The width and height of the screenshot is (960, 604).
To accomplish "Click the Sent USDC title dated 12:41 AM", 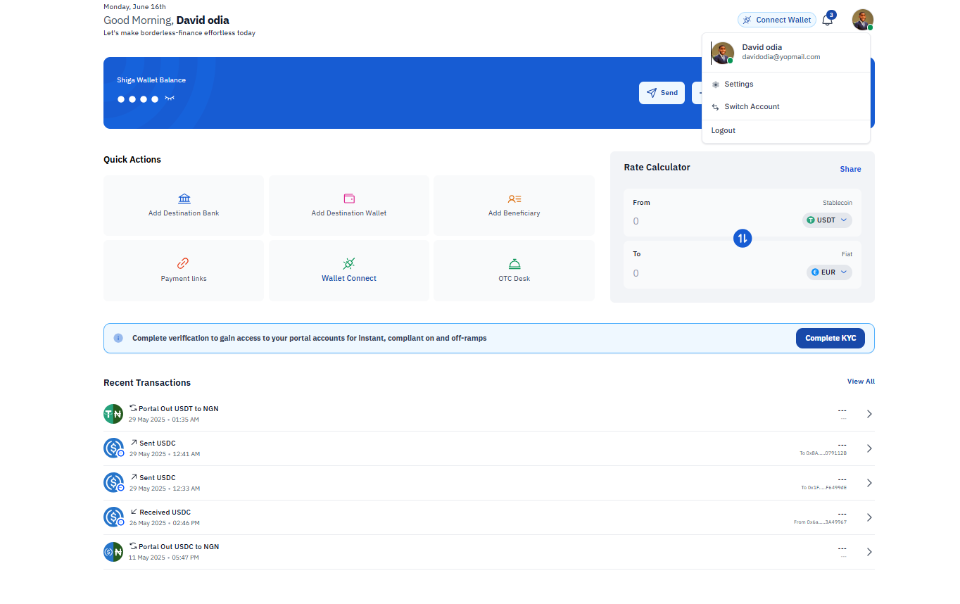I will tap(157, 443).
